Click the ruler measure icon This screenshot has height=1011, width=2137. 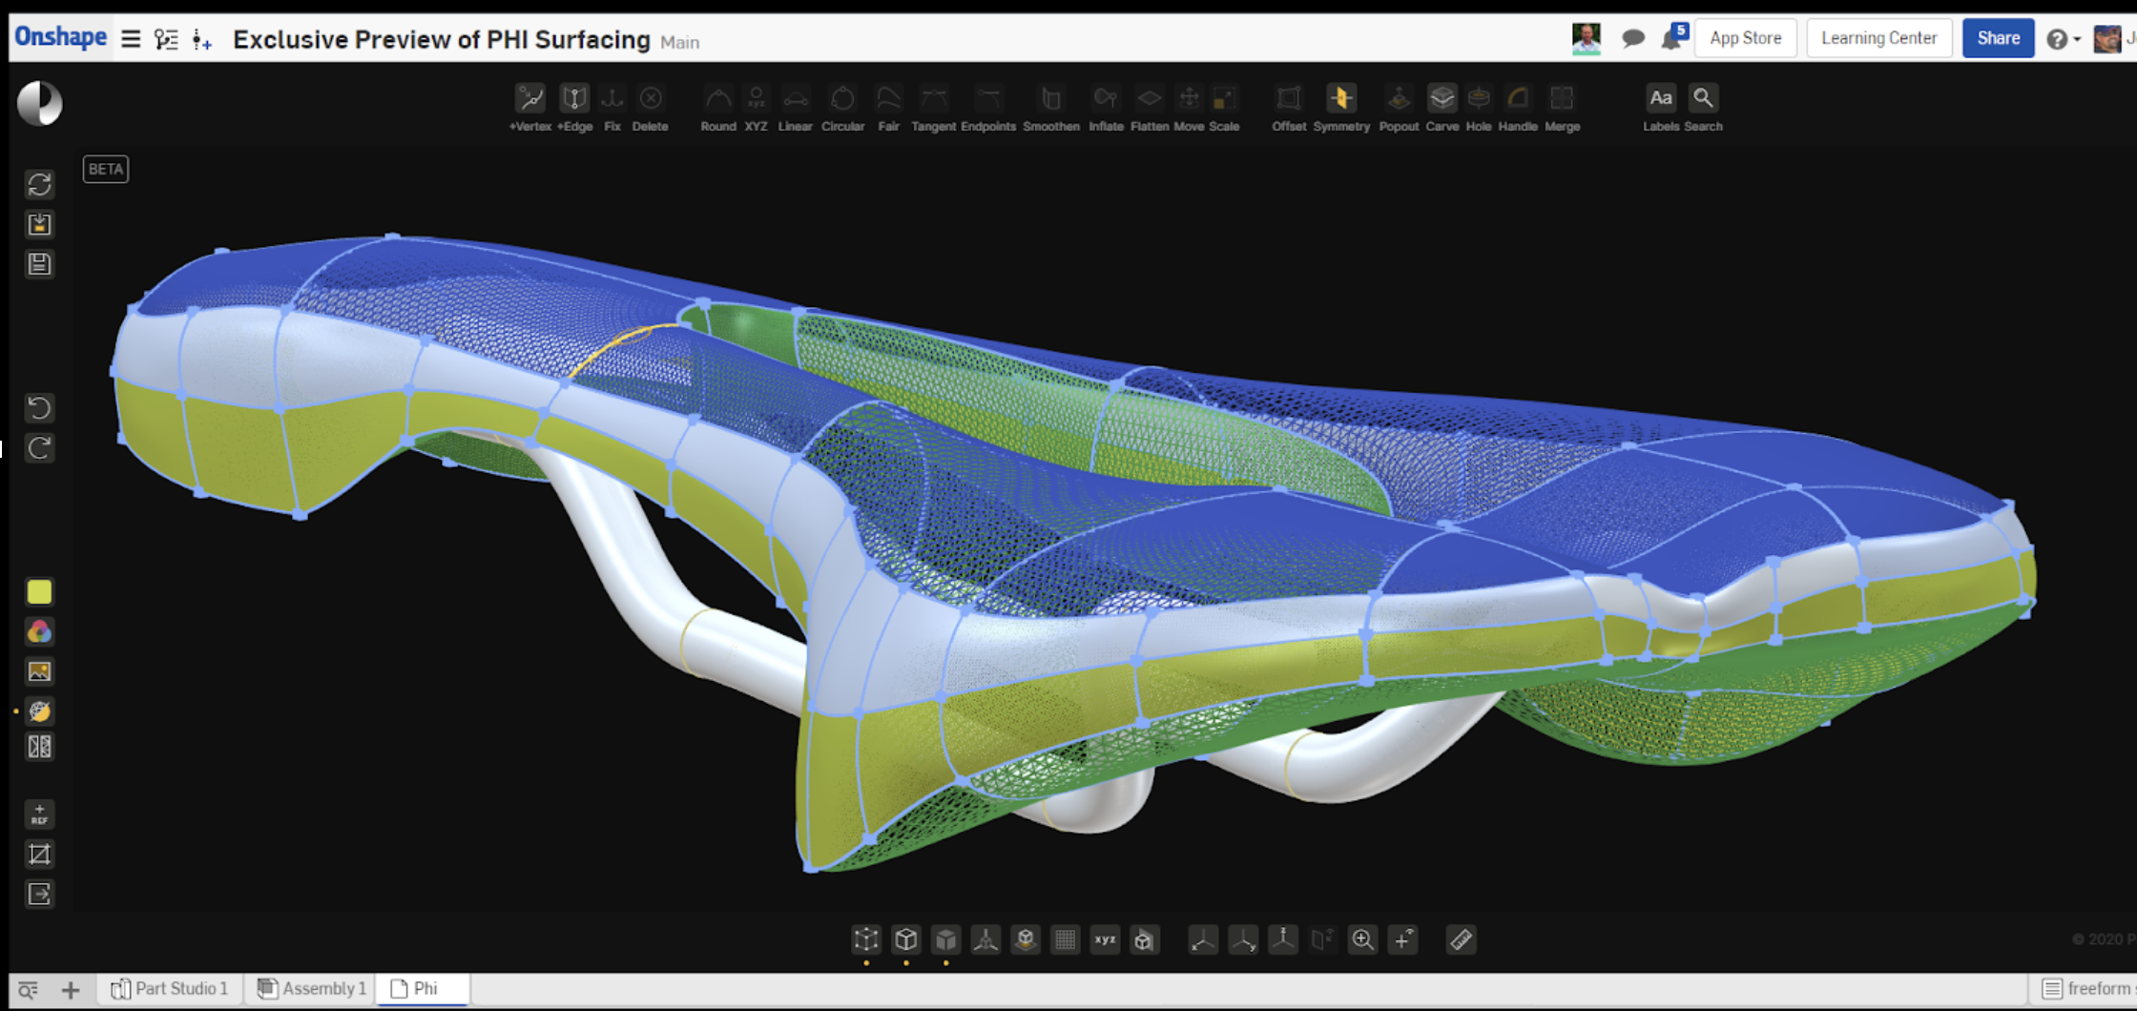click(1461, 940)
